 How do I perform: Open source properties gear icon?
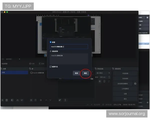click(x=41, y=100)
